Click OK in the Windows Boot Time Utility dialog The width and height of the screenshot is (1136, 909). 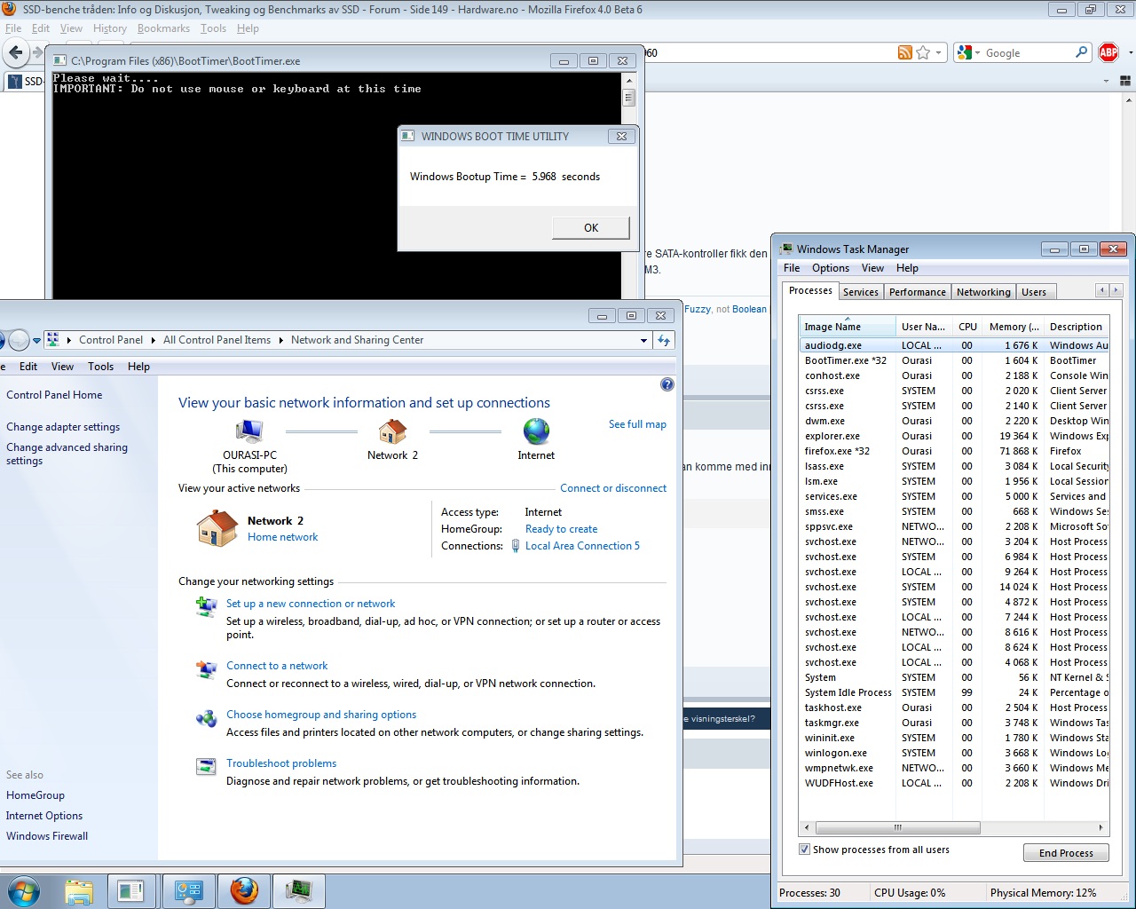(x=591, y=228)
